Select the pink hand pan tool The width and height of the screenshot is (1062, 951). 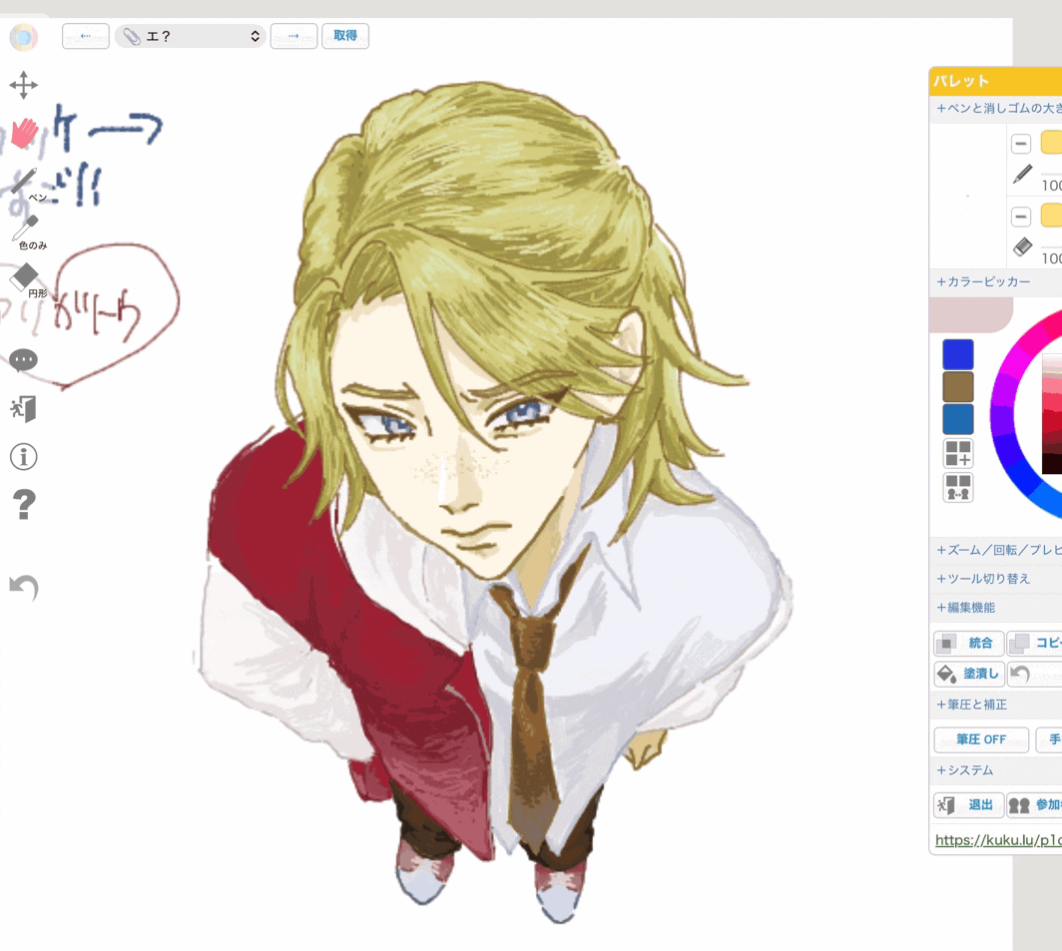point(24,133)
